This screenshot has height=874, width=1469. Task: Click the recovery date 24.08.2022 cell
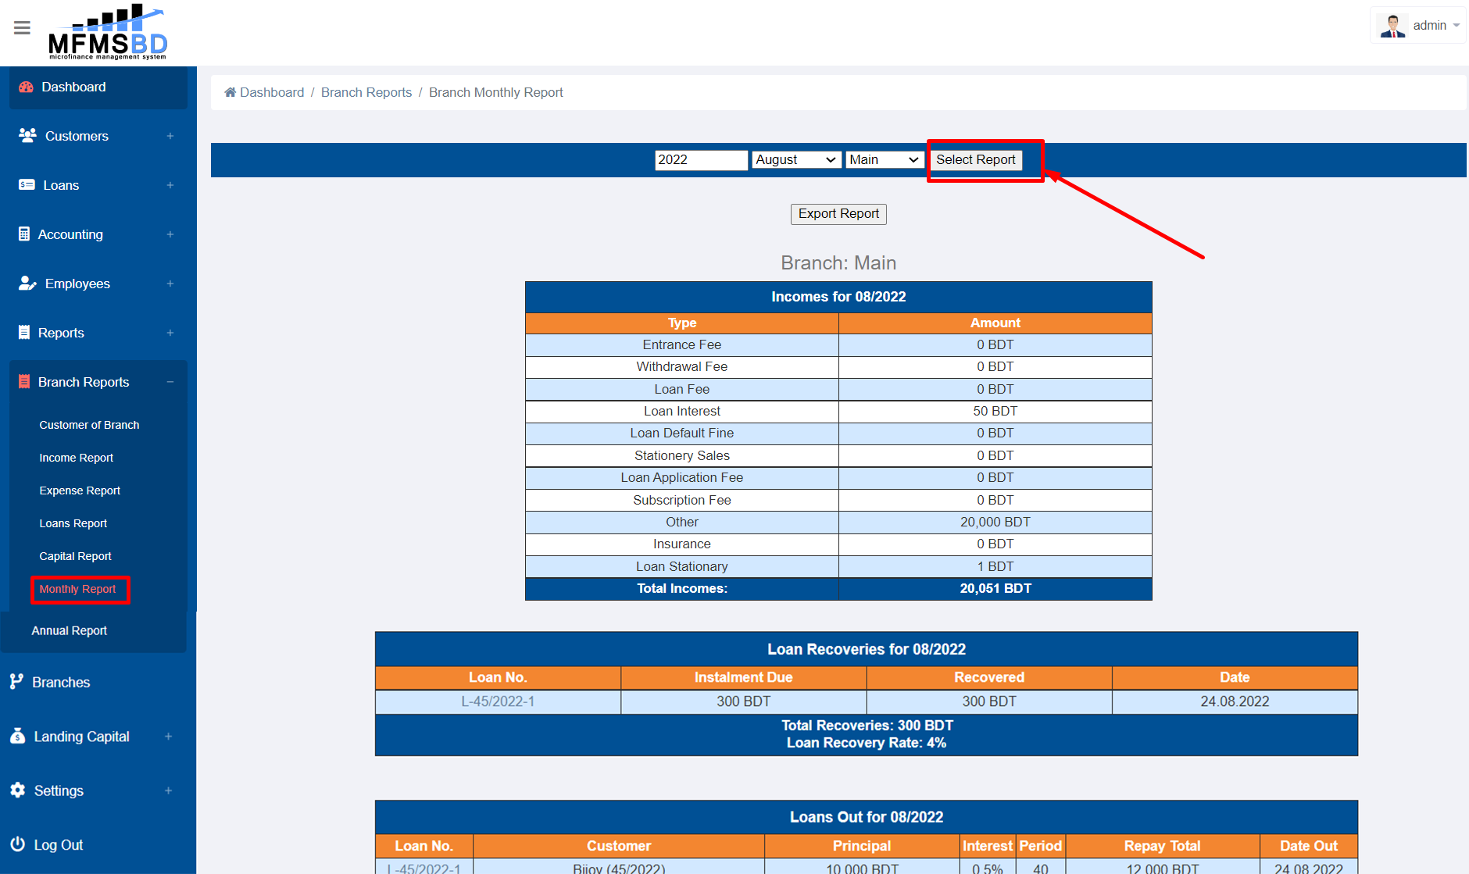pos(1235,701)
